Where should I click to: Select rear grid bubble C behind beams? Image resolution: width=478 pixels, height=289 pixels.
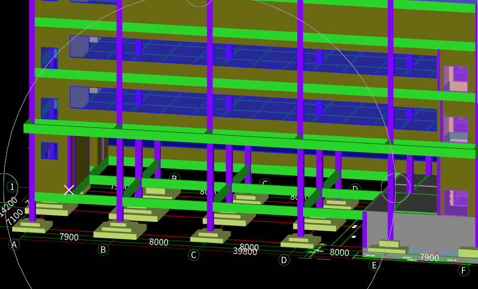[265, 183]
